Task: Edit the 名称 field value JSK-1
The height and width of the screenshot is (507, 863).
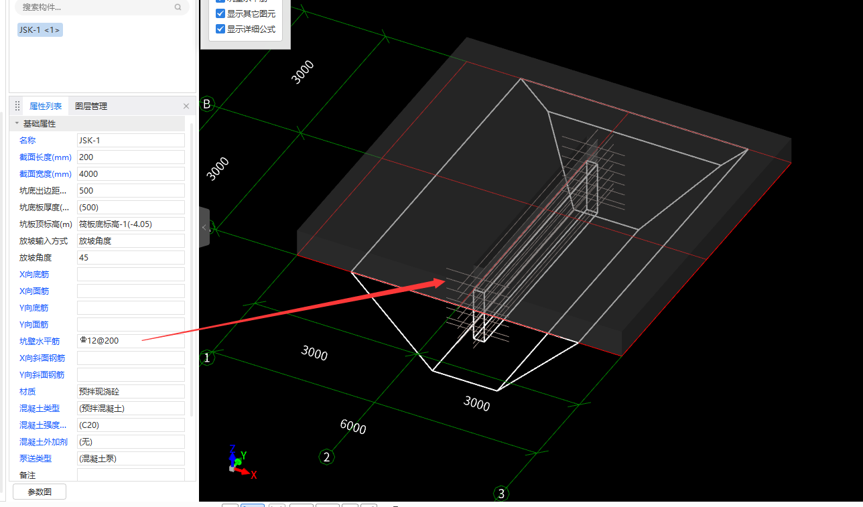Action: [131, 140]
